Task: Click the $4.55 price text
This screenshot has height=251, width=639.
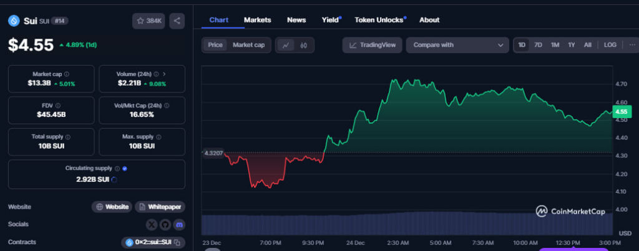Action: coord(31,45)
